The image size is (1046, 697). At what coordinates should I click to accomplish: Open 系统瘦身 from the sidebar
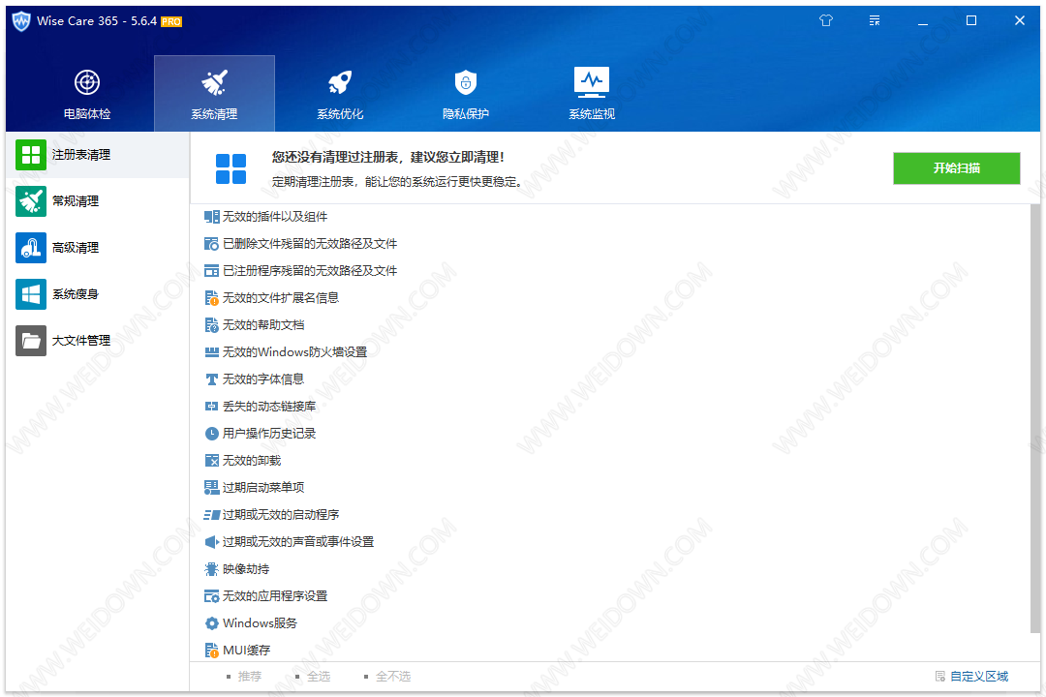point(75,294)
